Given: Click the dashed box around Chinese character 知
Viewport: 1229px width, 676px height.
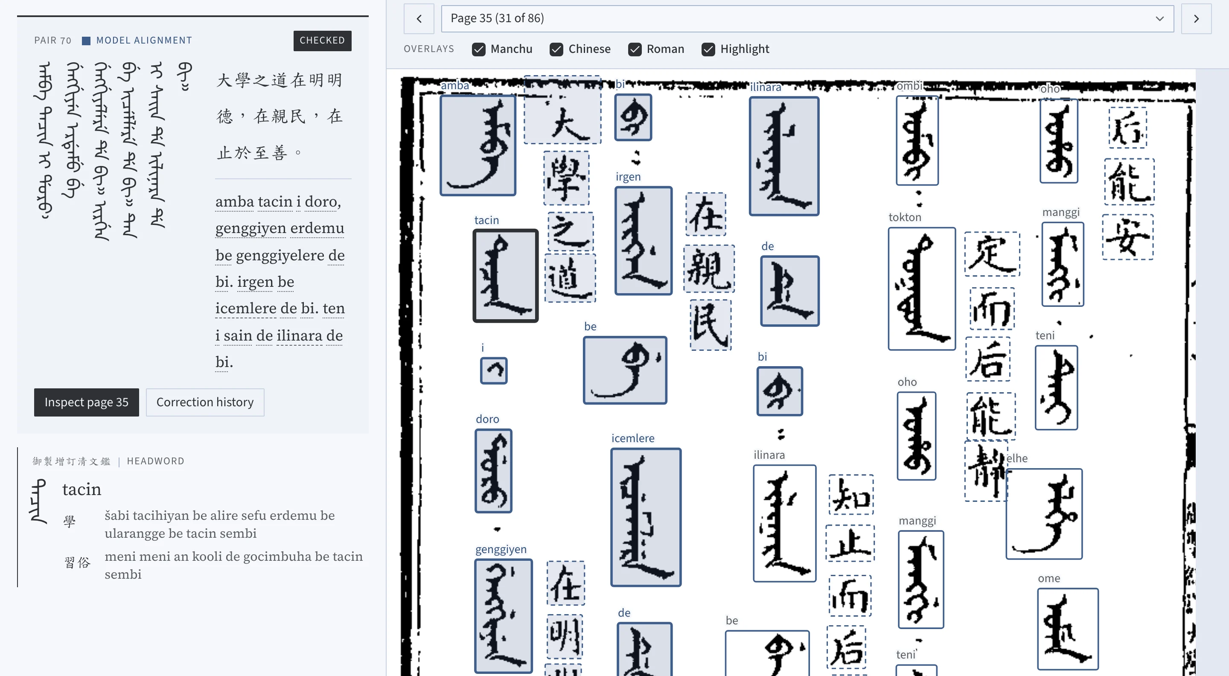Looking at the screenshot, I should pos(850,494).
